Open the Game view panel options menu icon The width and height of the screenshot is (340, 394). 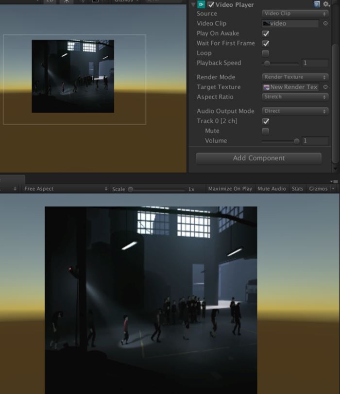pos(335,181)
